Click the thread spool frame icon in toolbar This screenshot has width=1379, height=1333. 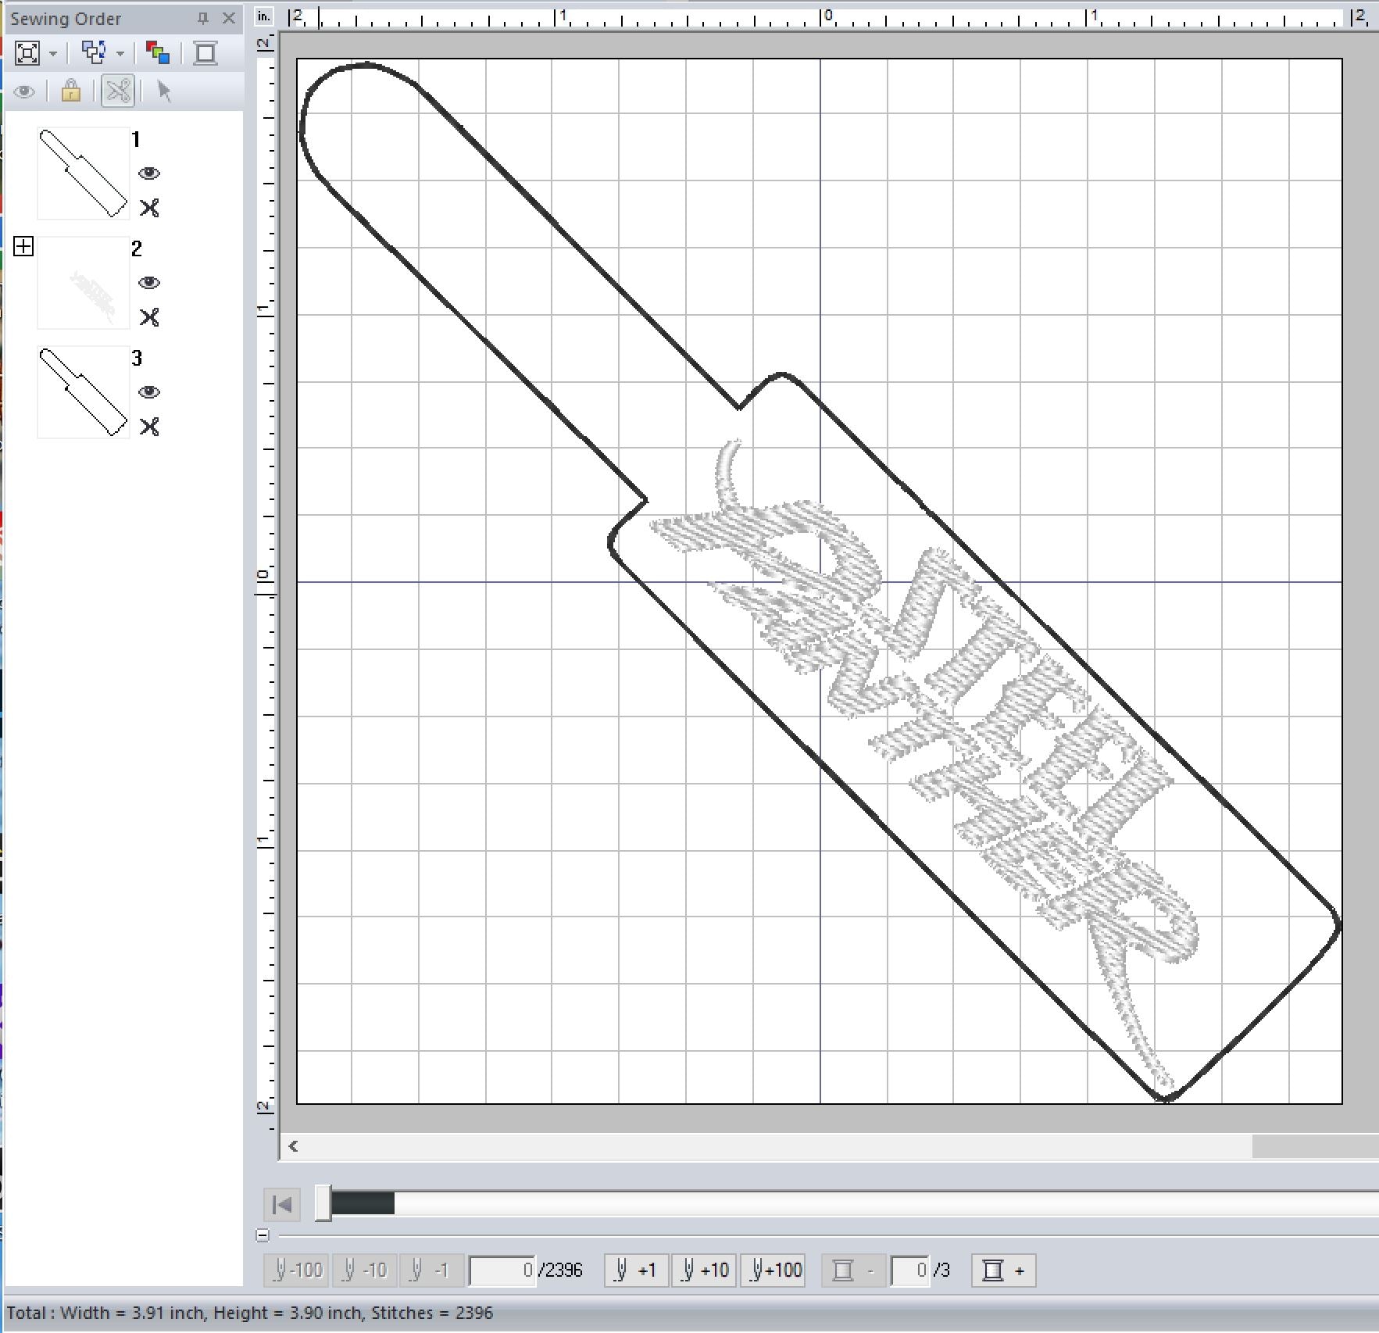point(205,53)
